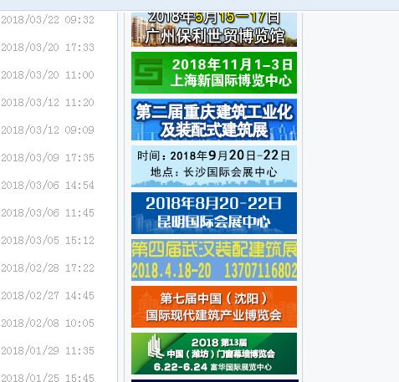This screenshot has height=382, width=399.
Task: Select timestamp 2018/03/20 17:33
Action: coord(48,48)
